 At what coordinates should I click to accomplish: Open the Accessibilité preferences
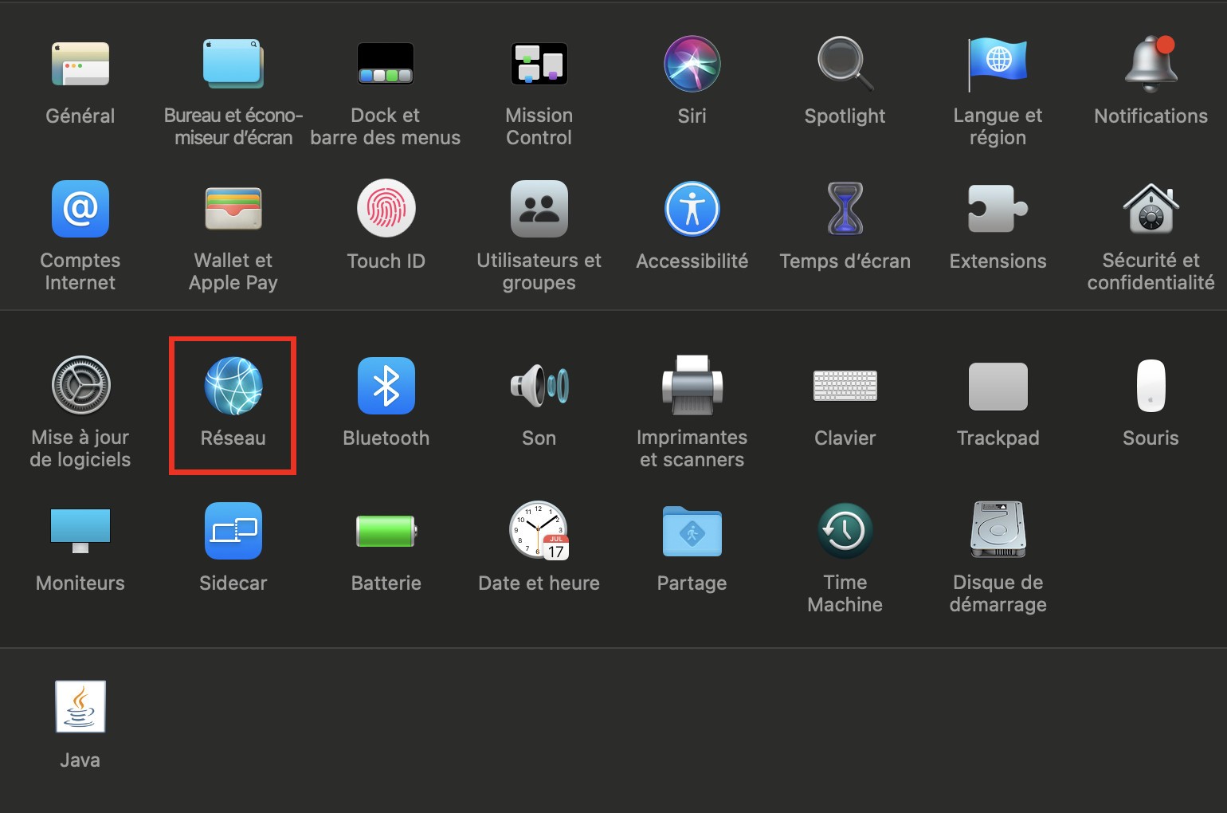pyautogui.click(x=692, y=210)
